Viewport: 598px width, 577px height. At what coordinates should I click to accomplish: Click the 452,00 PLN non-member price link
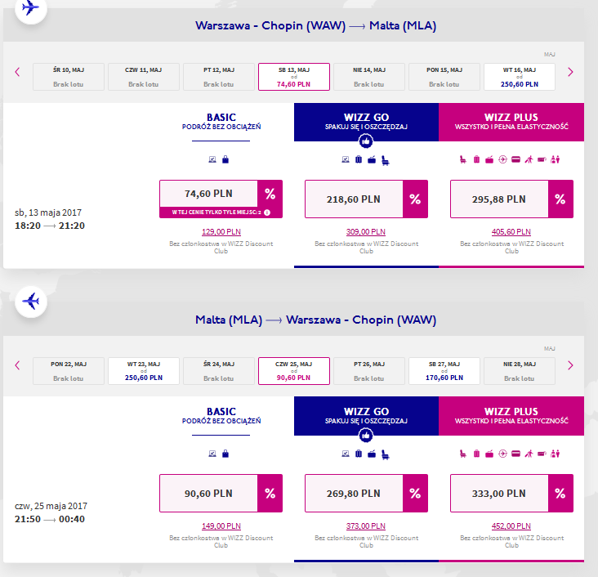coord(511,526)
